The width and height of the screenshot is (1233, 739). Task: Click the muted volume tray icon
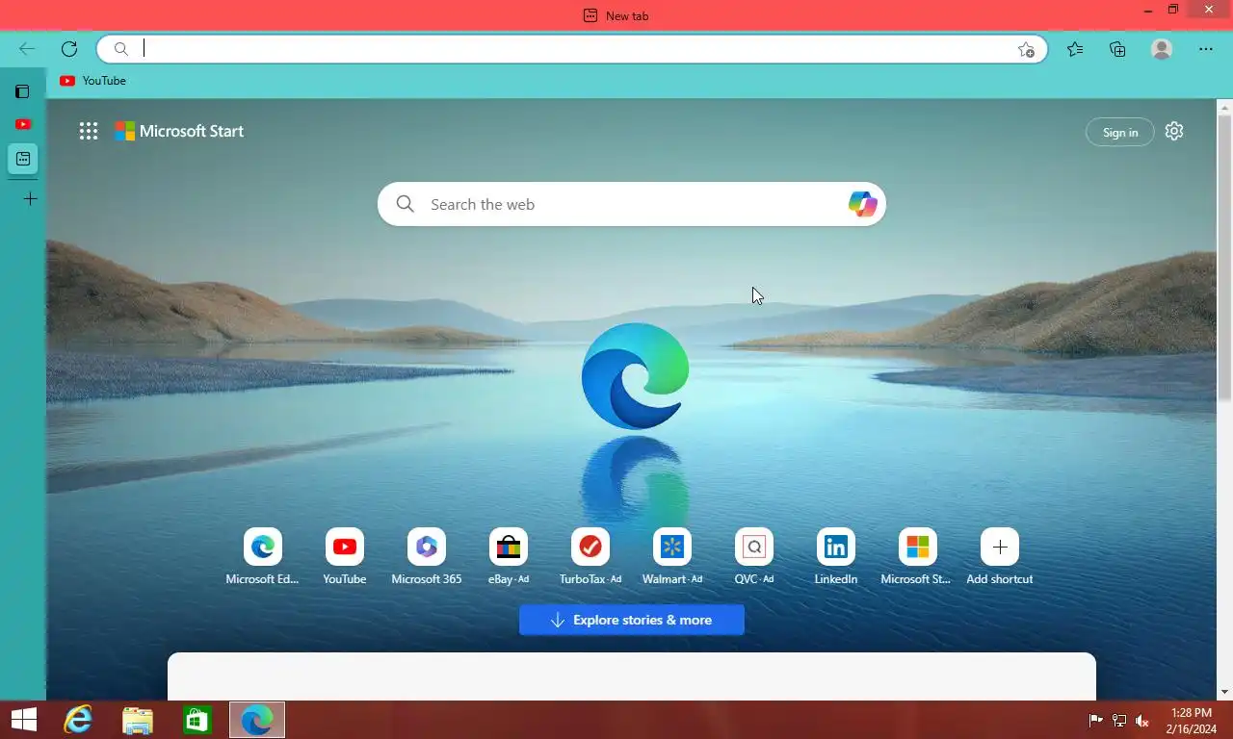tap(1142, 720)
